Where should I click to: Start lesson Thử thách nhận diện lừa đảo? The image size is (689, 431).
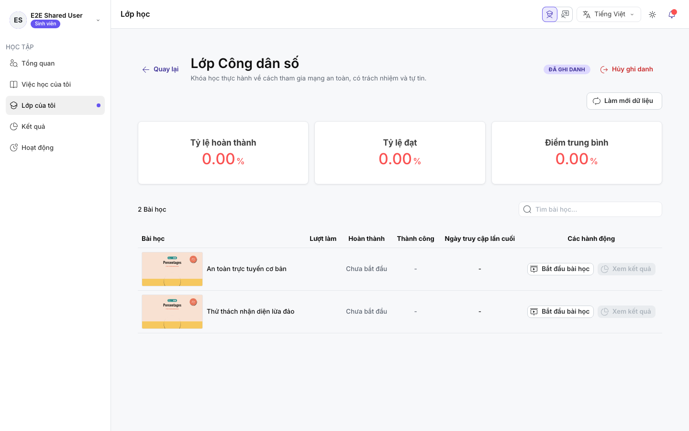tap(560, 312)
